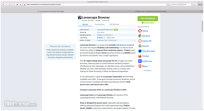Click the address bar URL field
204x111 pixels.
click(96, 4)
